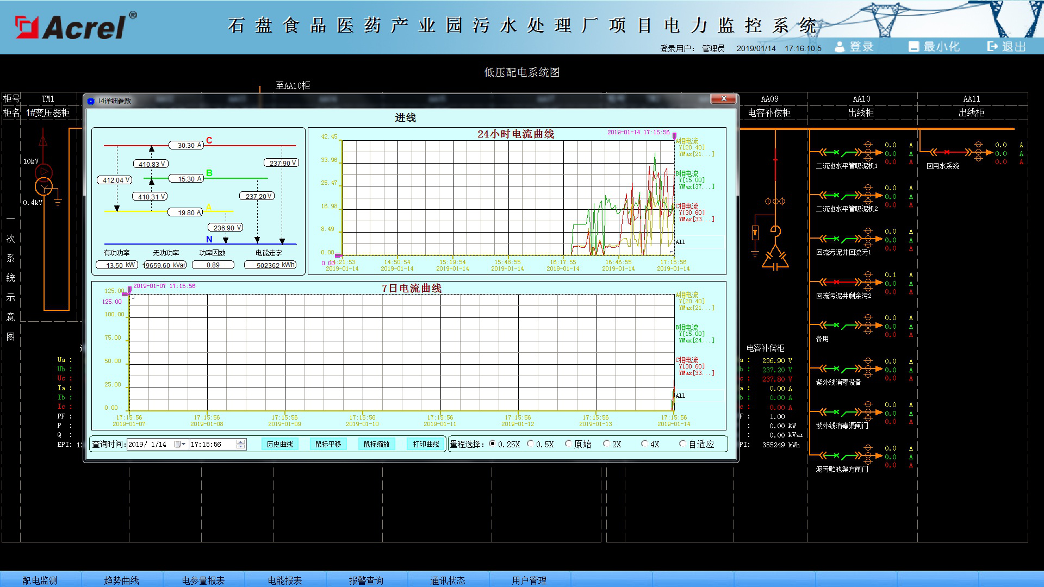
Task: Click the 退出 exit icon
Action: click(x=993, y=47)
